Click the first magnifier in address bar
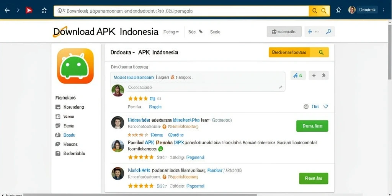392x196 pixels. coord(315,11)
